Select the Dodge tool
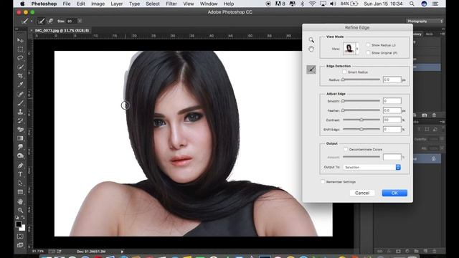459x258 pixels. [20, 156]
